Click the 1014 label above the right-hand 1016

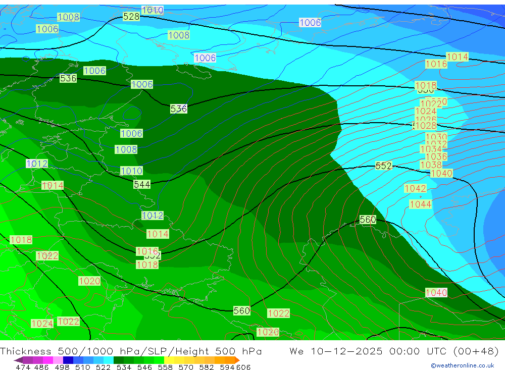457,57
